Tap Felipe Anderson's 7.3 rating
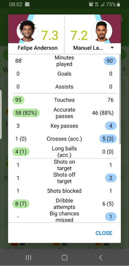Viewport: 129px width, 266px height. click(x=50, y=36)
